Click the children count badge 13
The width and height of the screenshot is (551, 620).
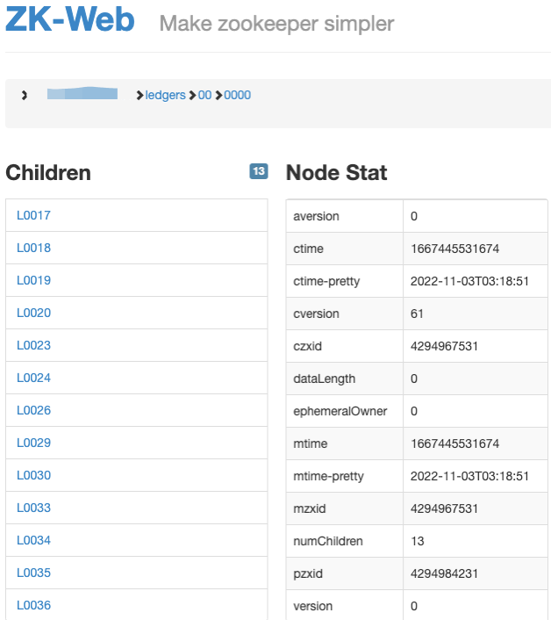(x=258, y=172)
